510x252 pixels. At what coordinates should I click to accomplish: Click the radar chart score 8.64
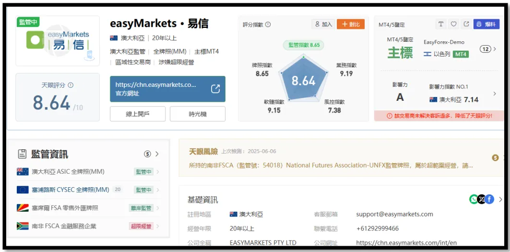pos(304,81)
